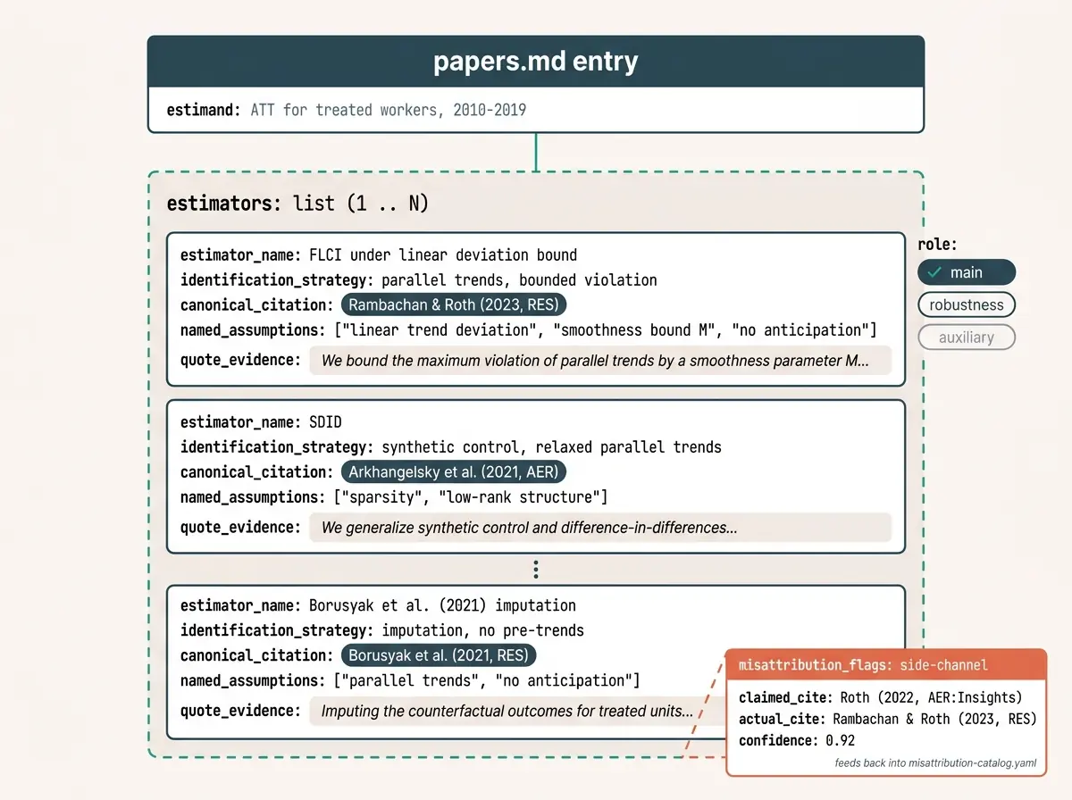Expand hidden estimators via vertical ellipsis
This screenshot has width=1072, height=800.
(x=536, y=570)
